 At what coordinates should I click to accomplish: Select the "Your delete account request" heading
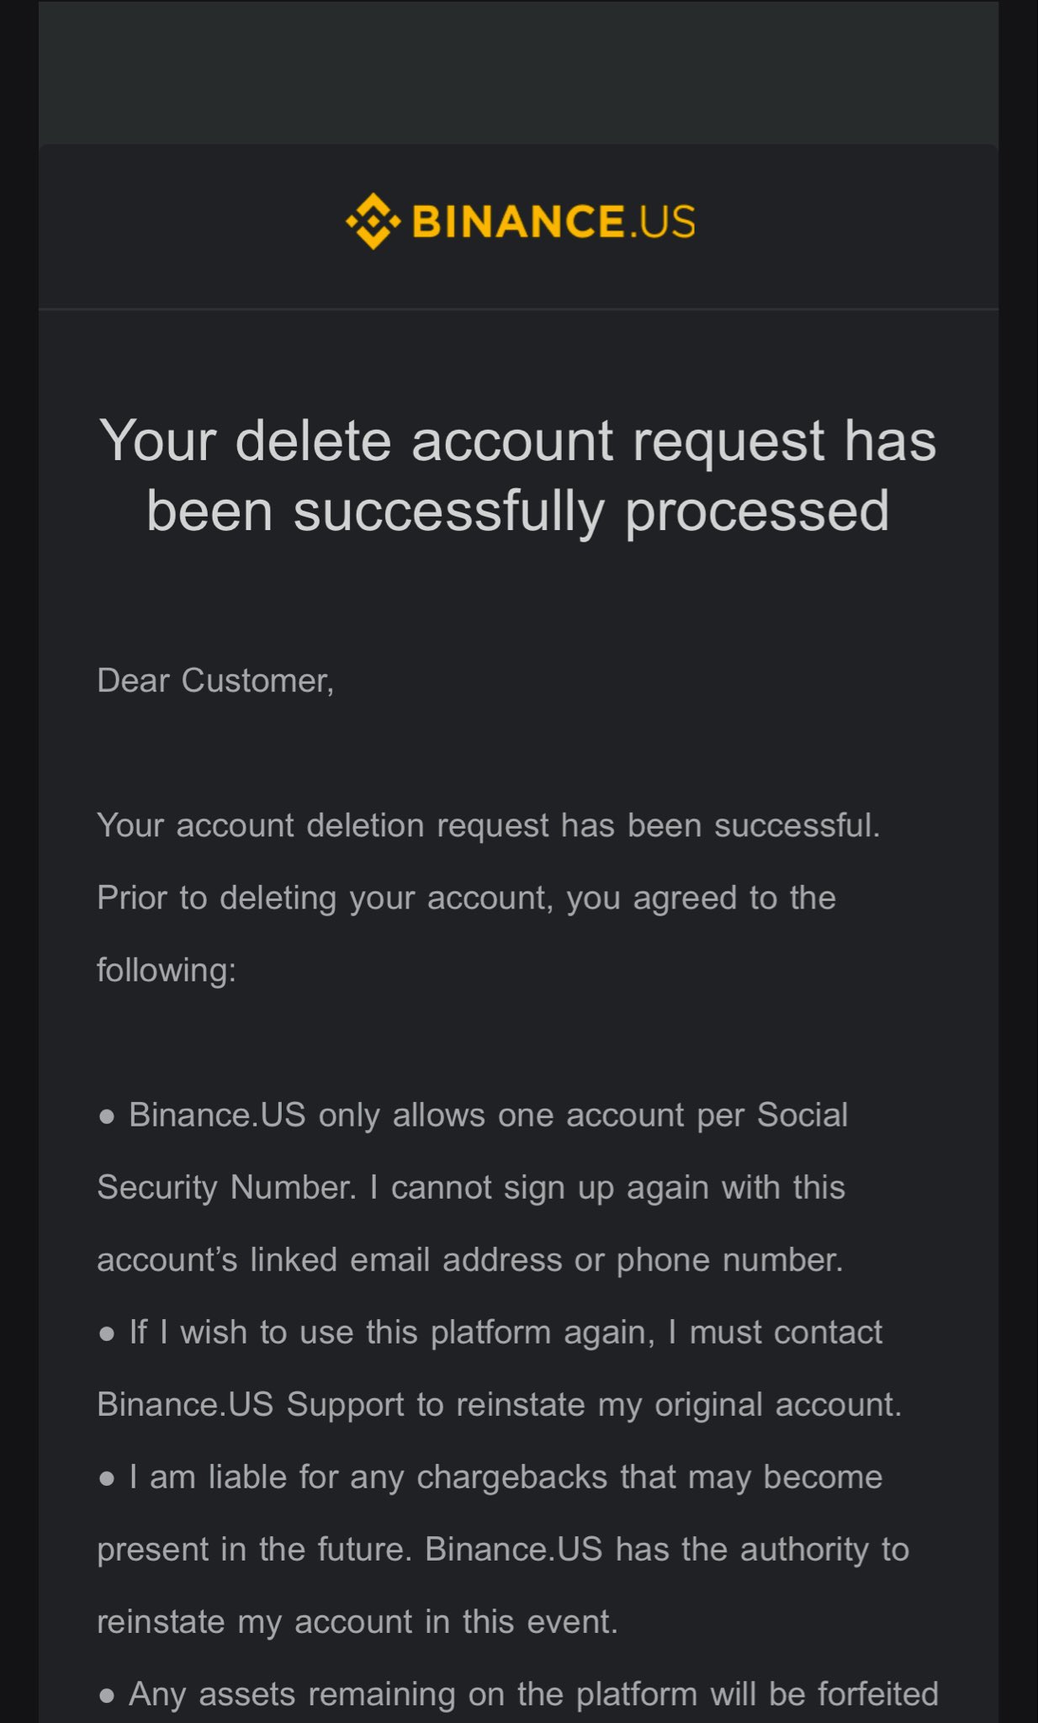(x=517, y=440)
